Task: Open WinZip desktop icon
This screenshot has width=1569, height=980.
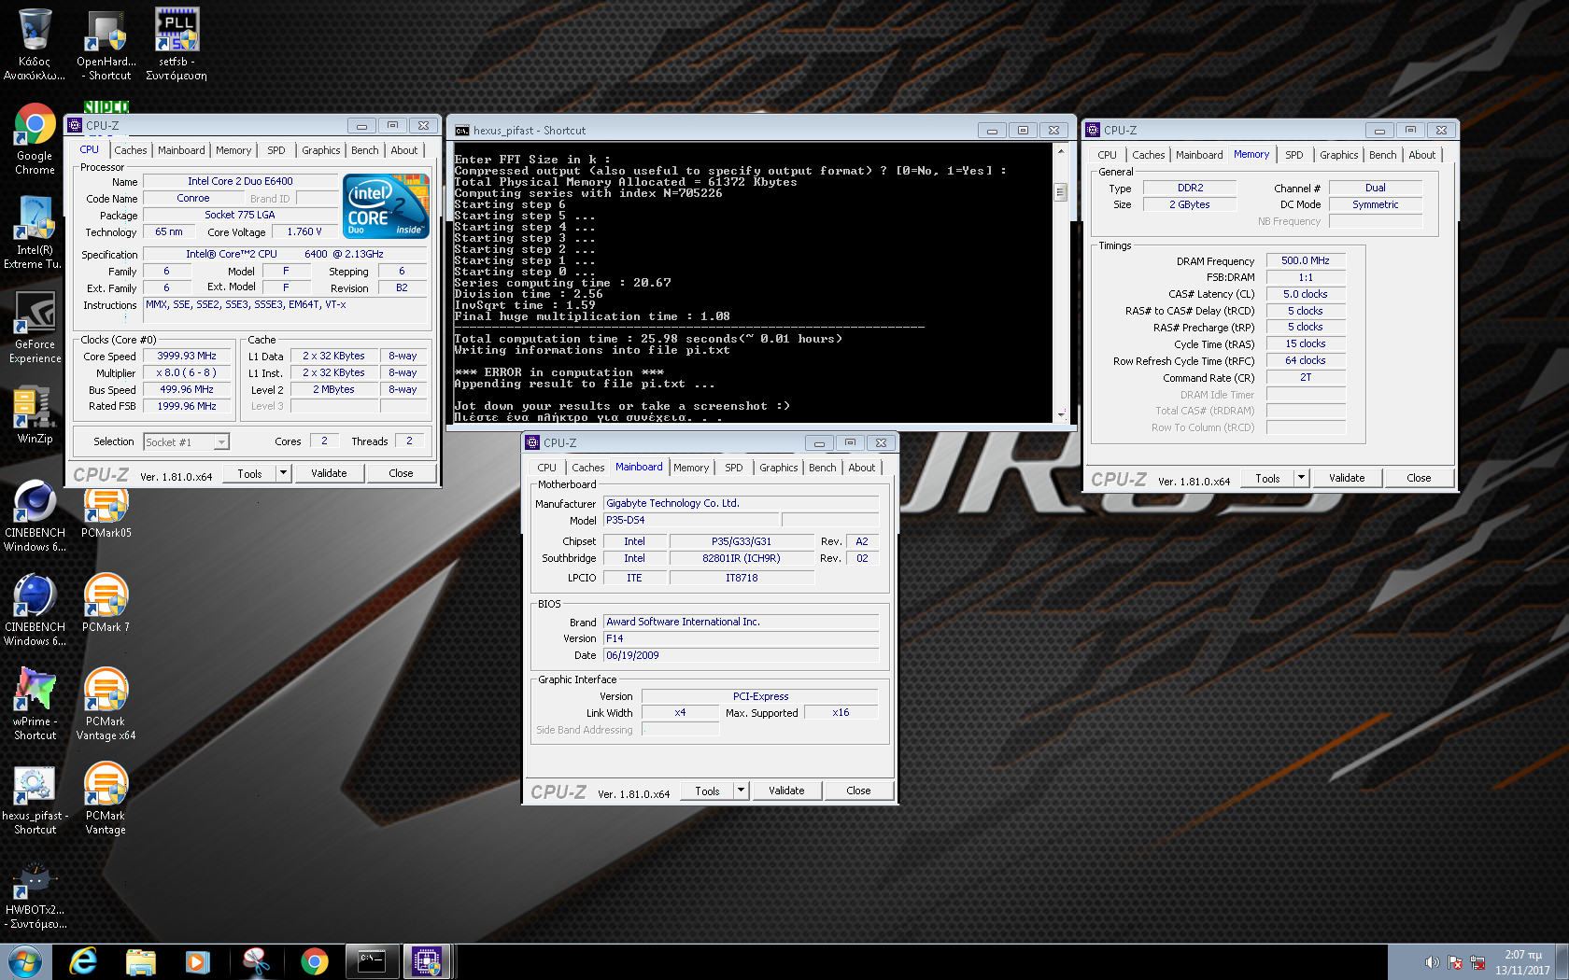Action: point(35,415)
